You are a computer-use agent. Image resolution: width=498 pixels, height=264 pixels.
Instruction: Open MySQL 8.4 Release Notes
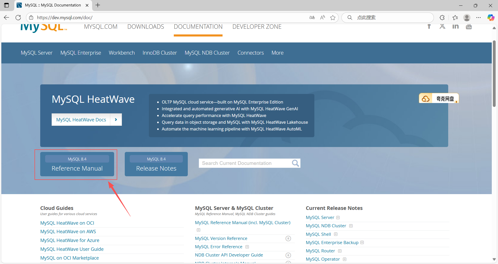coord(156,164)
